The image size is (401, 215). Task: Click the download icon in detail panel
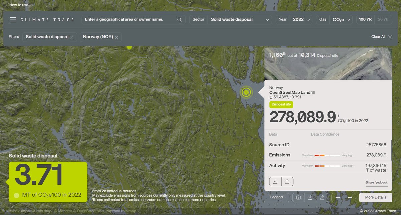[x=275, y=182]
